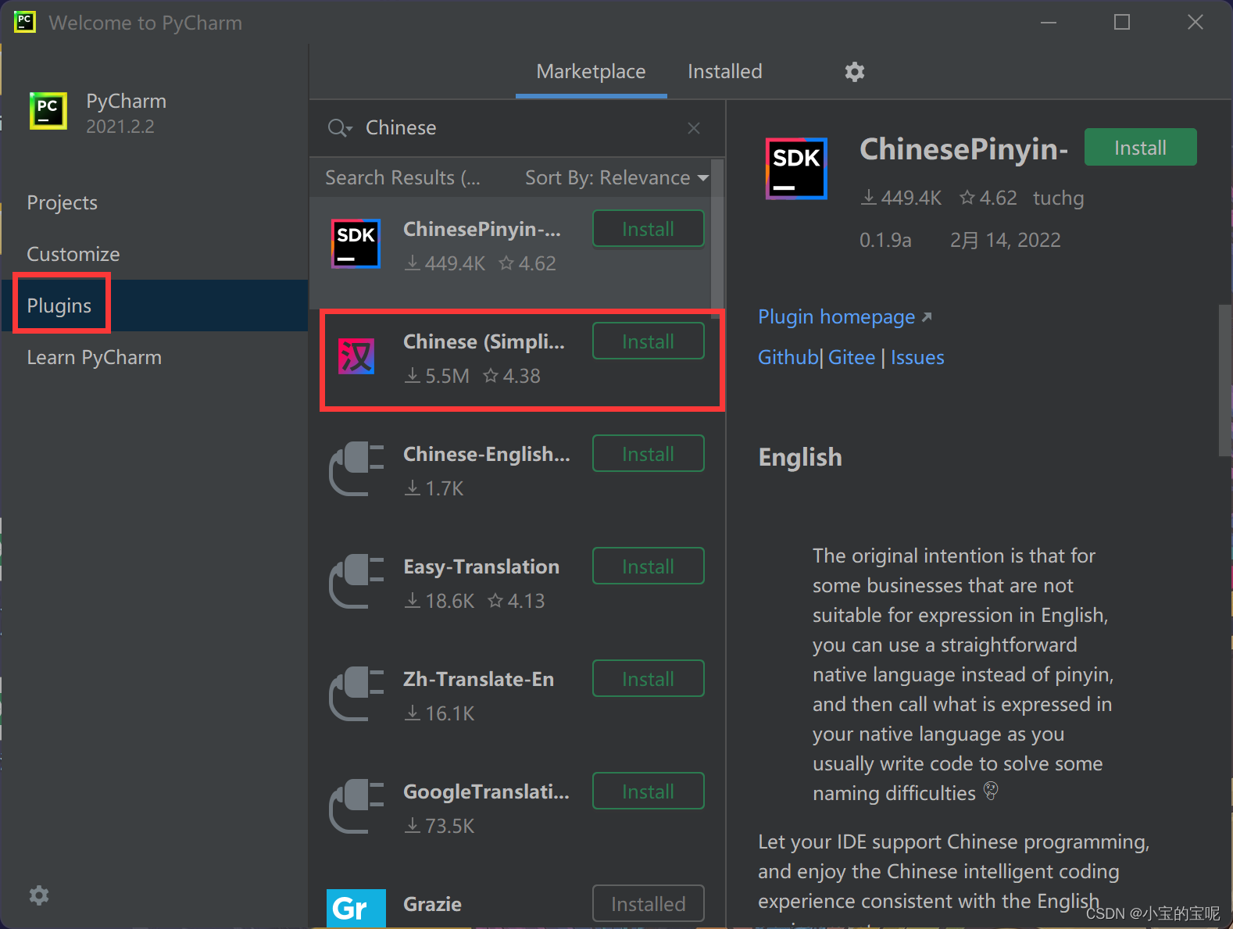
Task: Click the details pane scrollbar
Action: 1225,381
